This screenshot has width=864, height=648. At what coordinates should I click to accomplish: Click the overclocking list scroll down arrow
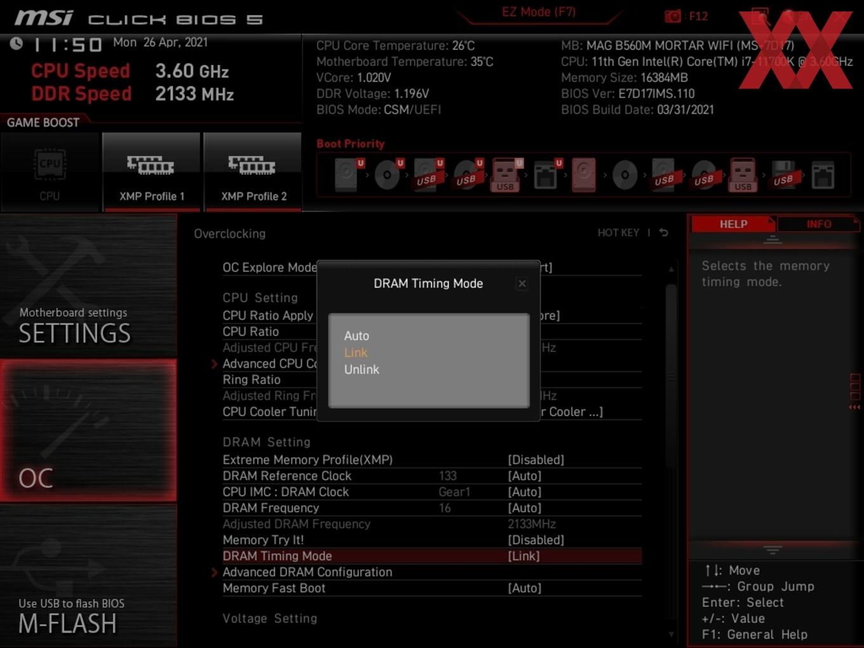(672, 634)
